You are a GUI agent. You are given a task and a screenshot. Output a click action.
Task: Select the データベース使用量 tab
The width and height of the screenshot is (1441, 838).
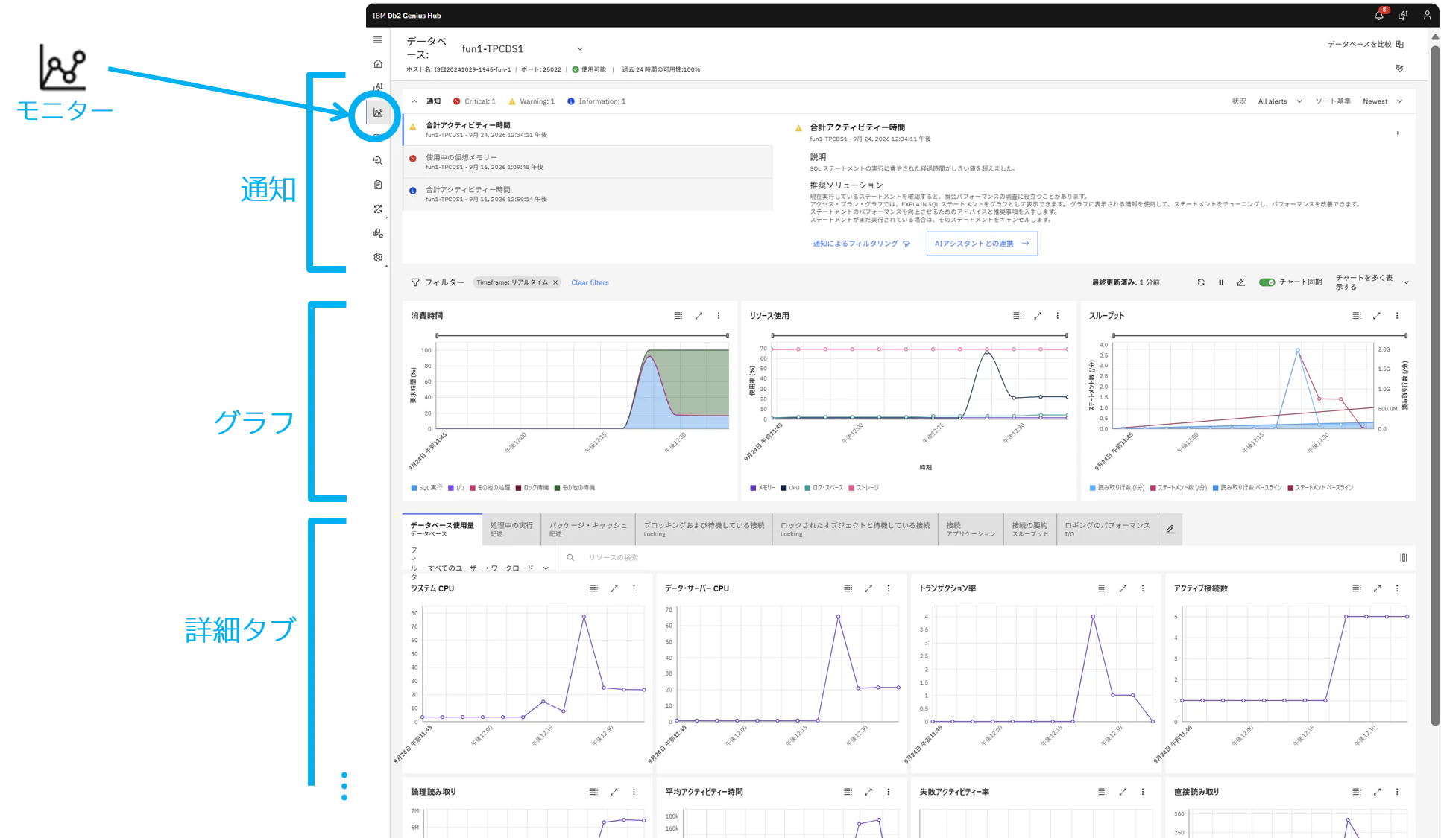click(442, 530)
